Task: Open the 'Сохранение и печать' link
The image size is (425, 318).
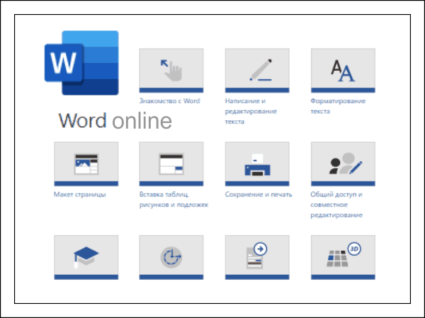Action: [x=258, y=194]
